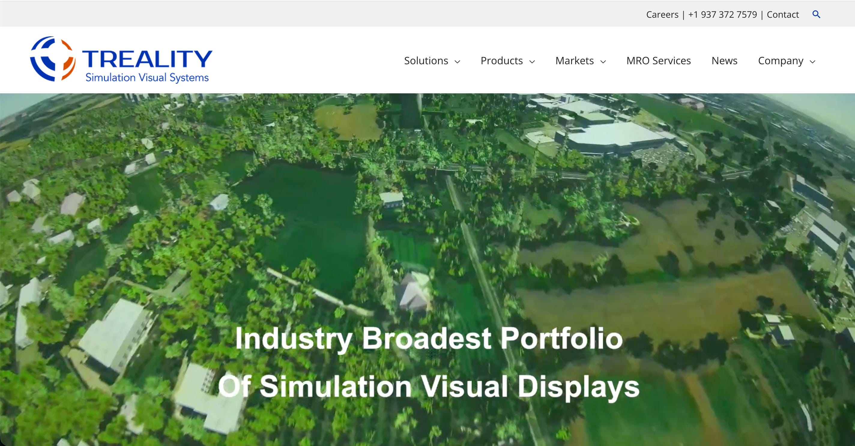Click the TREALITY wordmark text

coord(147,59)
